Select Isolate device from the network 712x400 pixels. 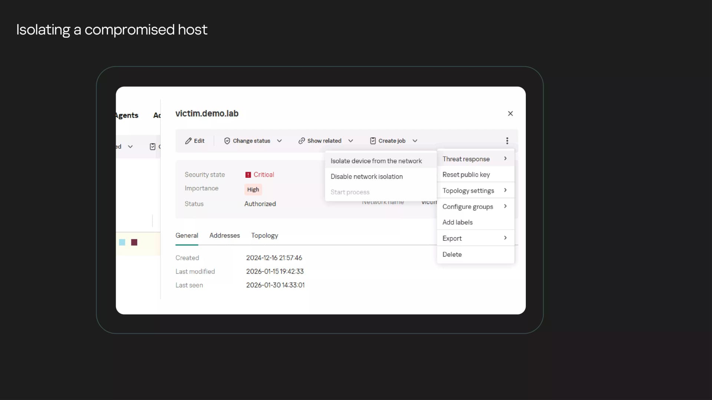tap(381, 161)
